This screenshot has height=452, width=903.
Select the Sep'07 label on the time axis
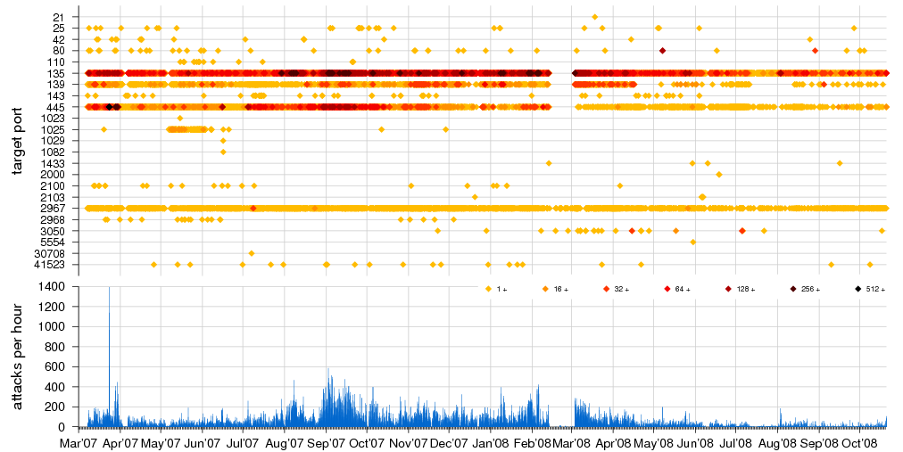coord(327,441)
